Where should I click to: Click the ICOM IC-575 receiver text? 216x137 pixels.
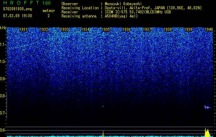(x=138, y=12)
